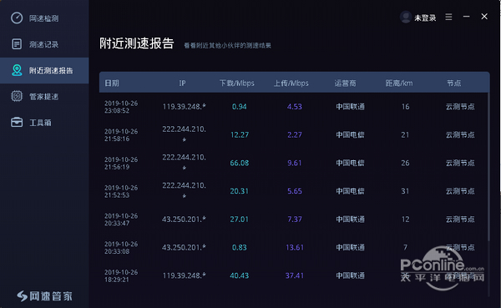The width and height of the screenshot is (501, 308).
Task: Click the distance value 16
Action: click(x=406, y=107)
